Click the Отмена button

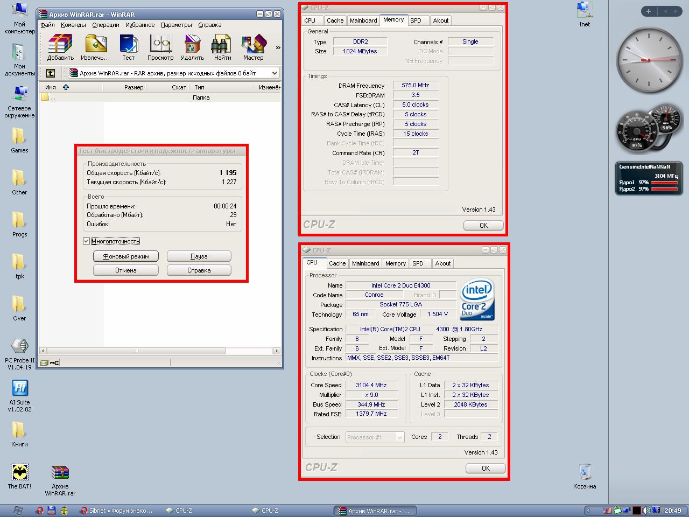pos(126,270)
